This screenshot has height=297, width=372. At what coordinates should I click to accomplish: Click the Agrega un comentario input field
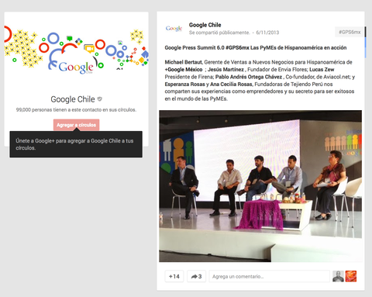[269, 276]
